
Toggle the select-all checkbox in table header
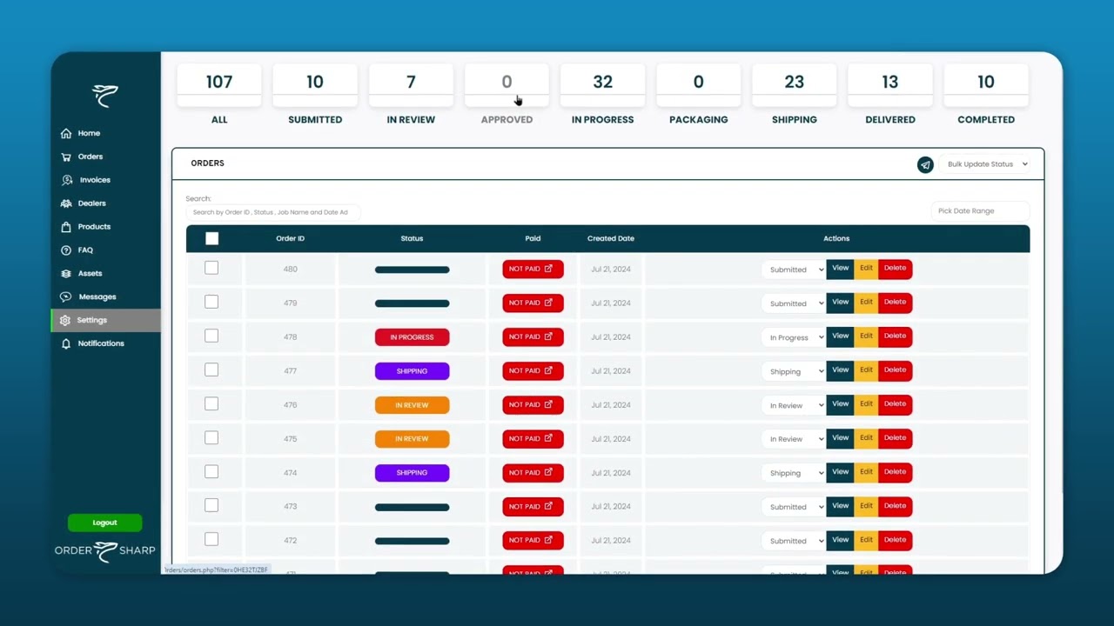click(x=211, y=238)
